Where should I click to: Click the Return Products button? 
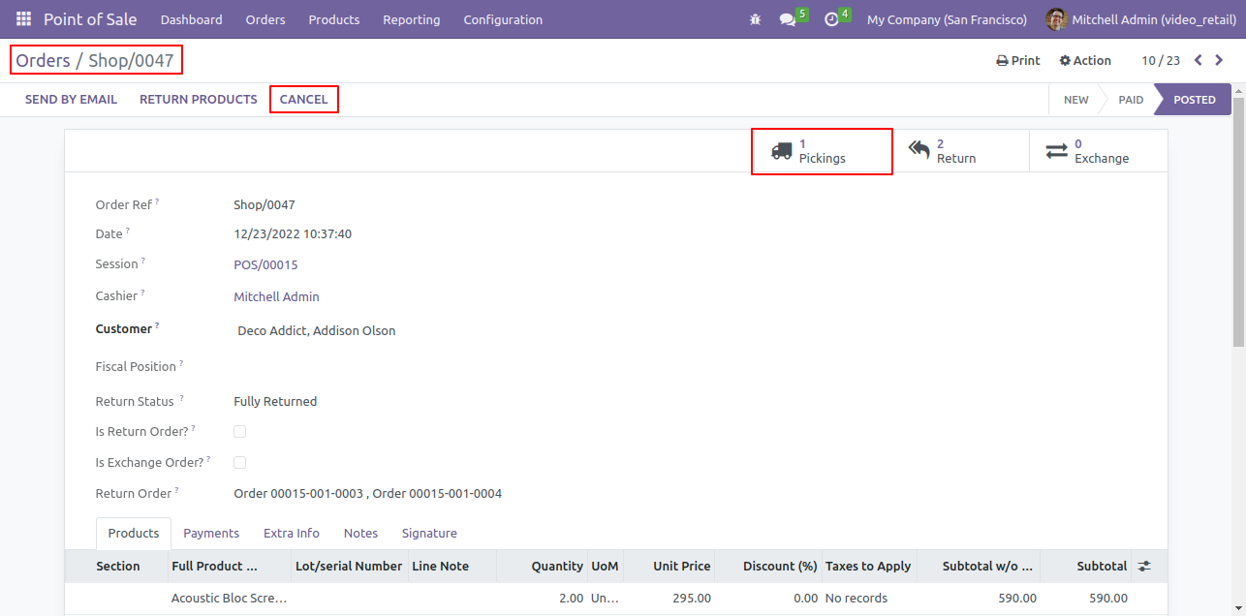click(199, 99)
